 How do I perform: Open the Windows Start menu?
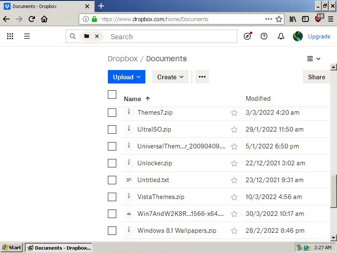pyautogui.click(x=12, y=248)
